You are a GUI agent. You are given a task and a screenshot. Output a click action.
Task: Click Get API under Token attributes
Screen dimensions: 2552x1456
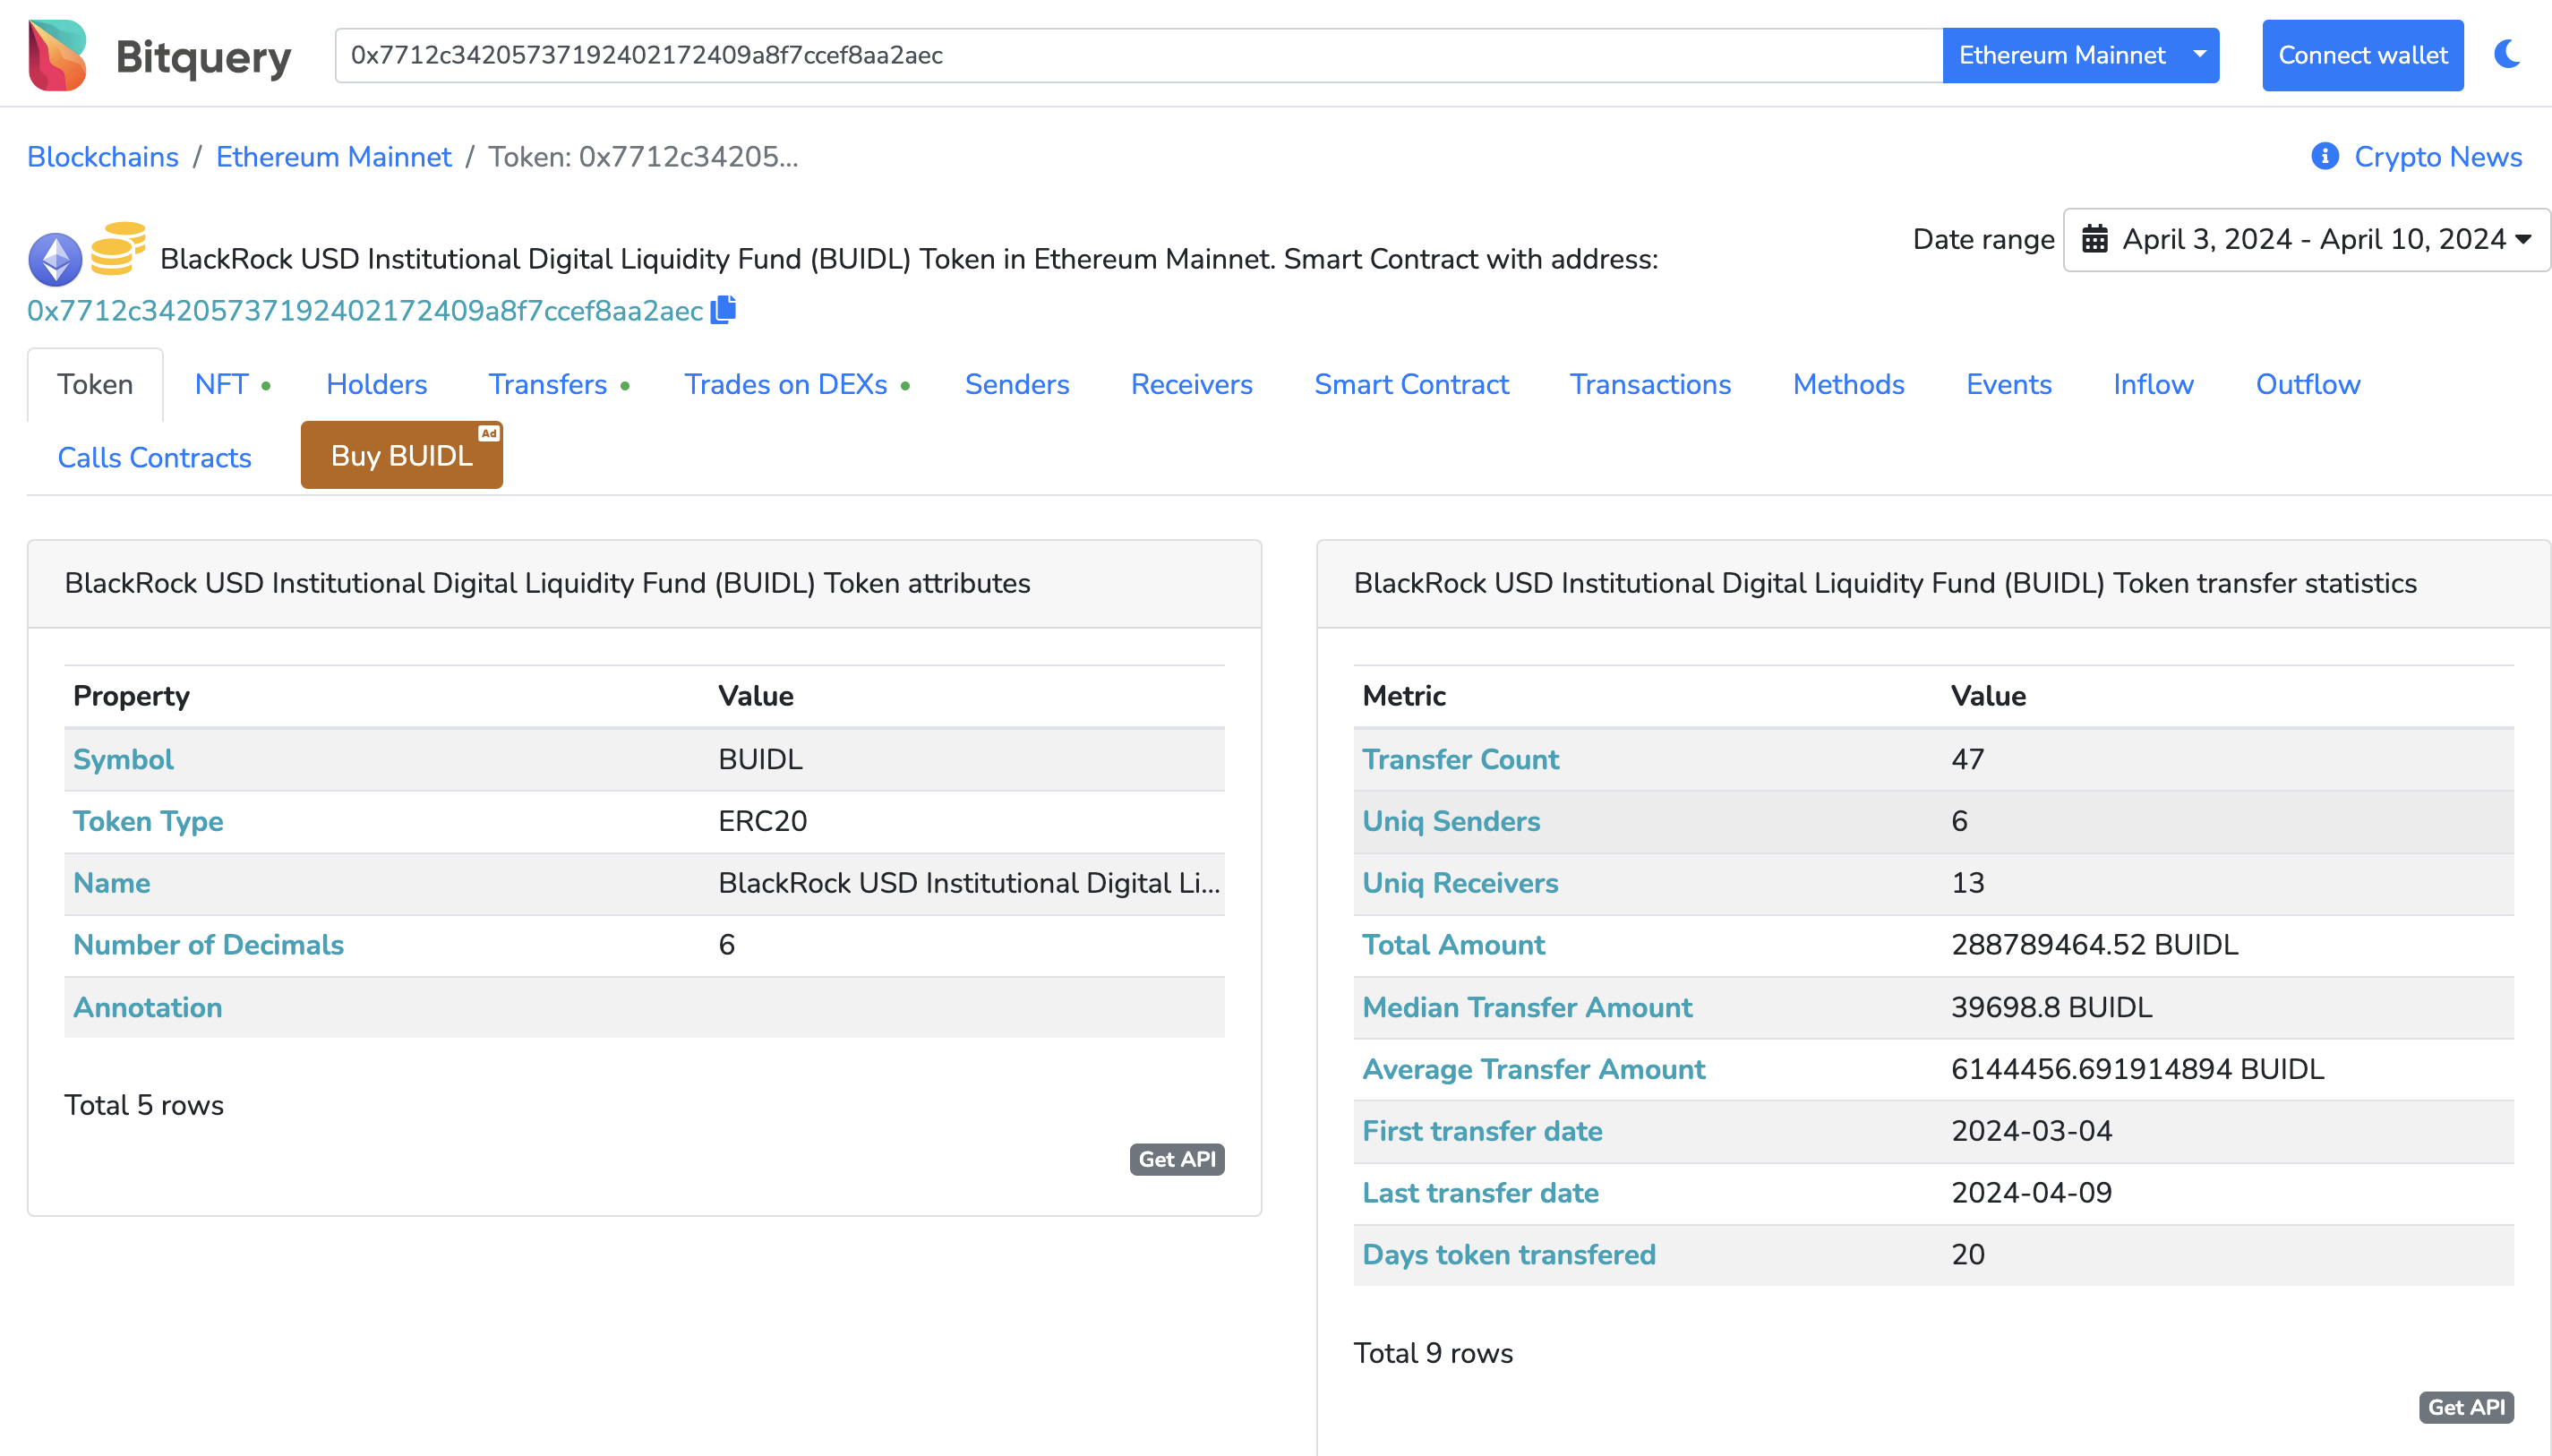(x=1177, y=1159)
